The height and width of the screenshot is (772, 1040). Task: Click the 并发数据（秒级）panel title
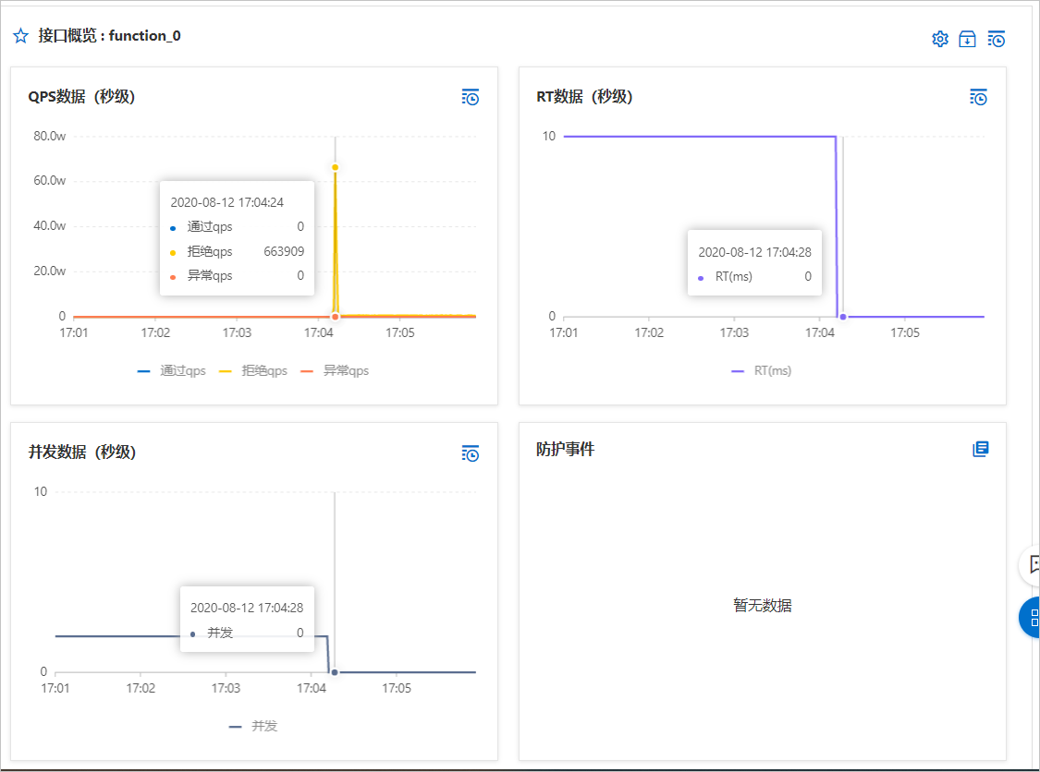[82, 452]
